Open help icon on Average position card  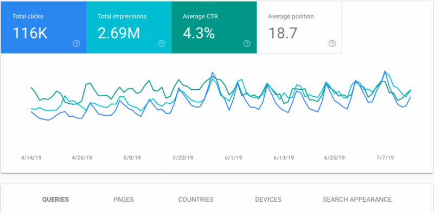pos(332,43)
